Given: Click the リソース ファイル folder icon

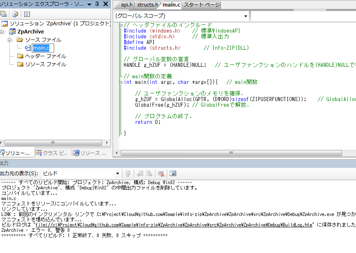Looking at the screenshot, I should coord(20,64).
